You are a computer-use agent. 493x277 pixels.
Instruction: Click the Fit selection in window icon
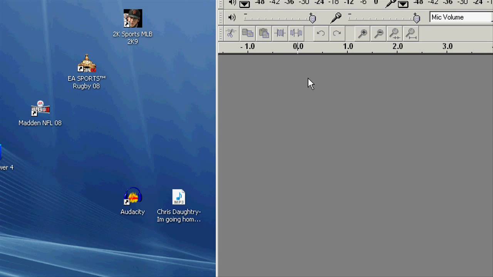coord(395,33)
